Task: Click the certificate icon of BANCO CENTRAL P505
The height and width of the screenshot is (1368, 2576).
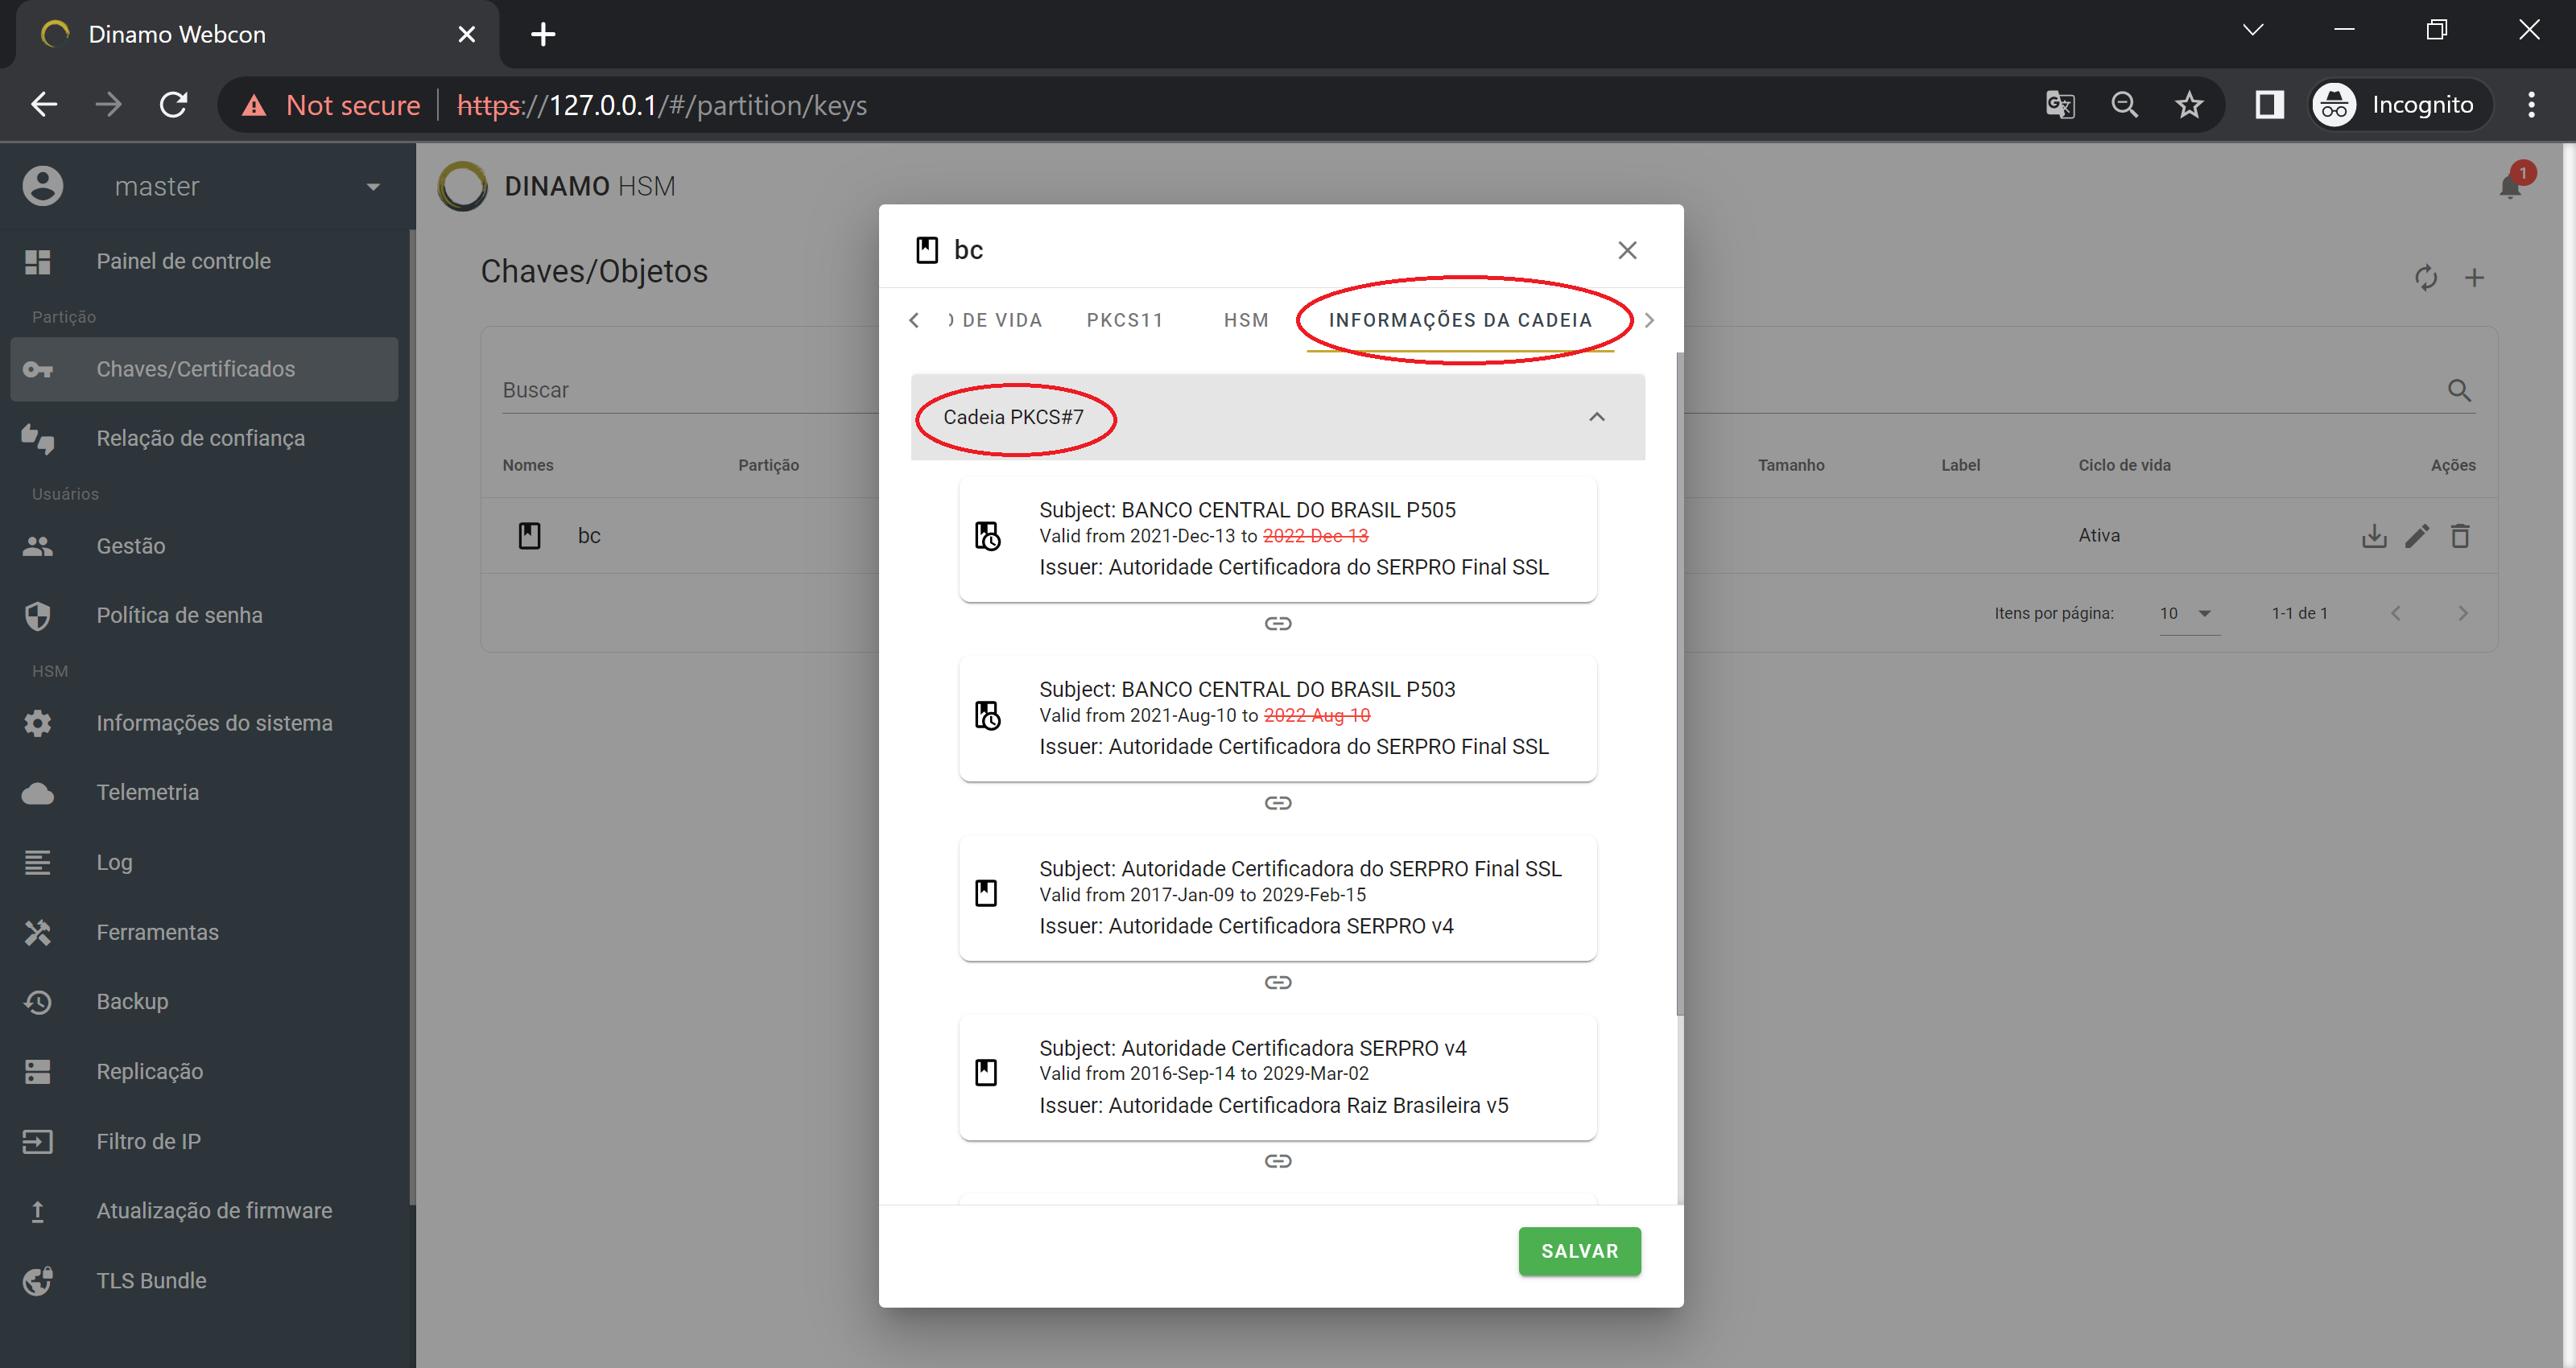Action: click(x=987, y=536)
